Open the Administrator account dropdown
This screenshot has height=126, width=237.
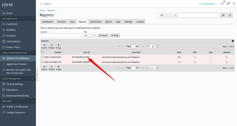tap(208, 4)
